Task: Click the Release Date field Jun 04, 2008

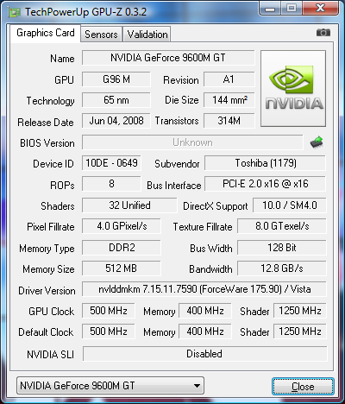Action: click(x=116, y=121)
